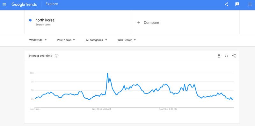Select the Explore header item
The height and width of the screenshot is (126, 255).
pos(52,4)
